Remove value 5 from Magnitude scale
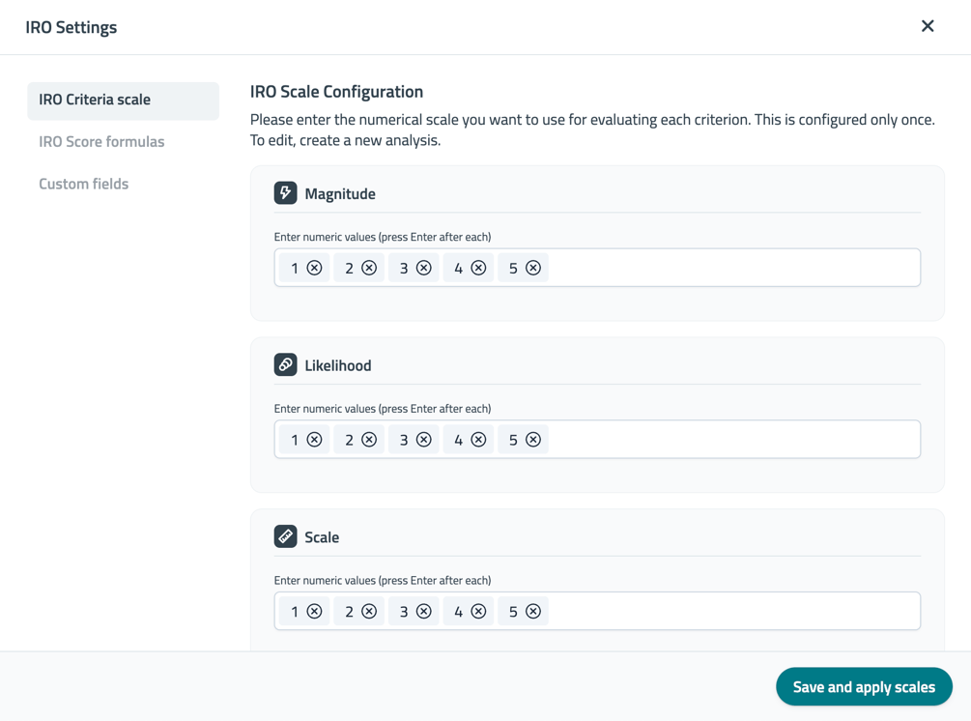The width and height of the screenshot is (971, 721). tap(533, 268)
